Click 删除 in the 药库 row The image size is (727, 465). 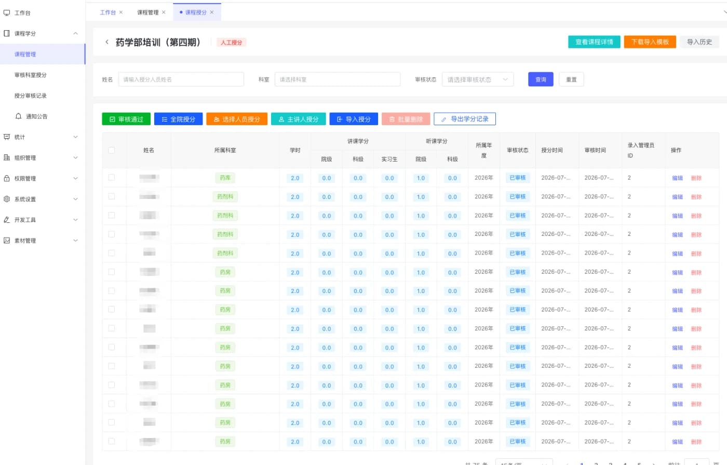click(696, 178)
